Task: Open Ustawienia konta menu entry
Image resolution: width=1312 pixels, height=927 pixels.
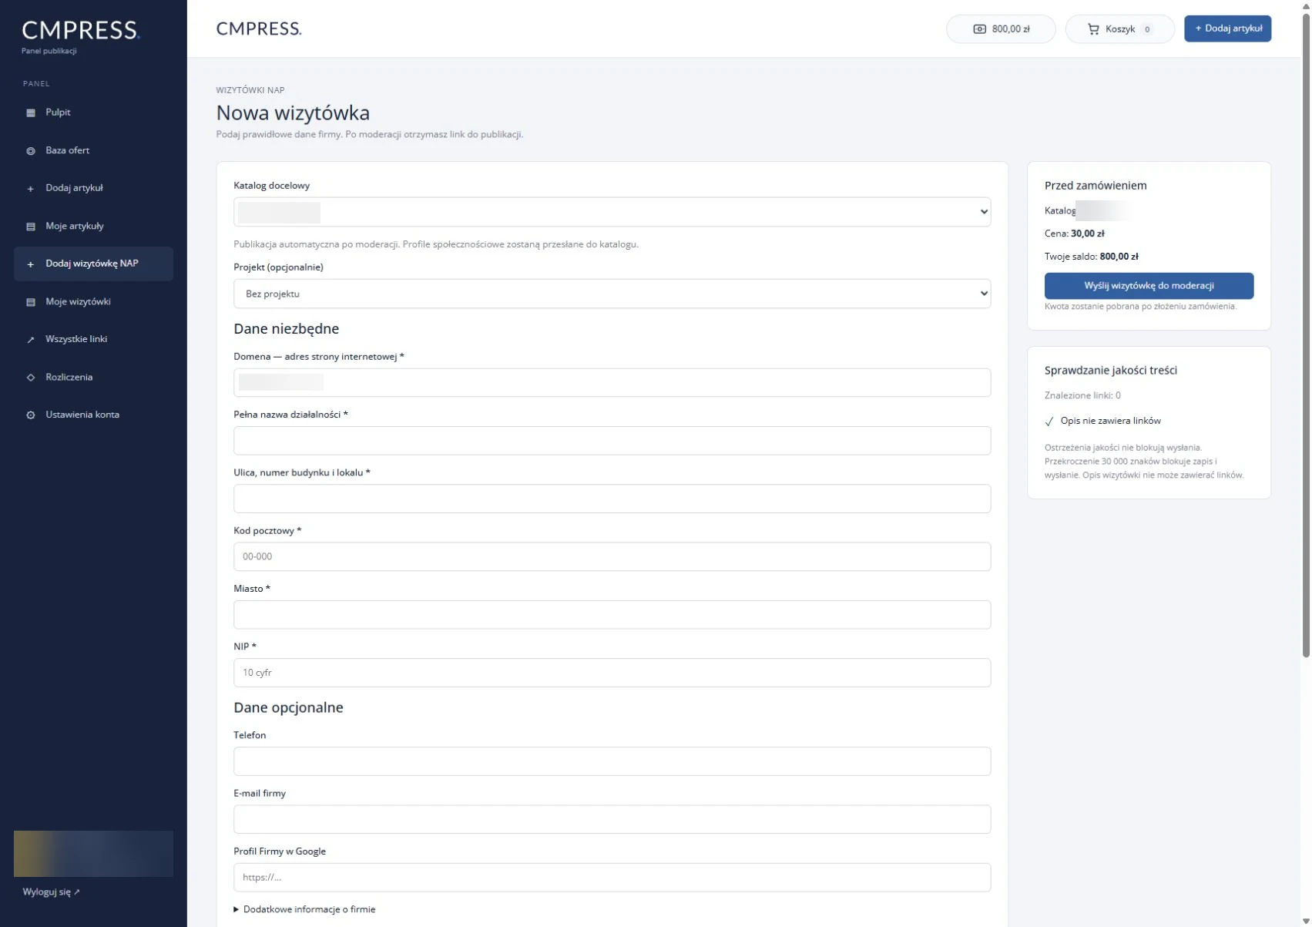Action: point(93,415)
